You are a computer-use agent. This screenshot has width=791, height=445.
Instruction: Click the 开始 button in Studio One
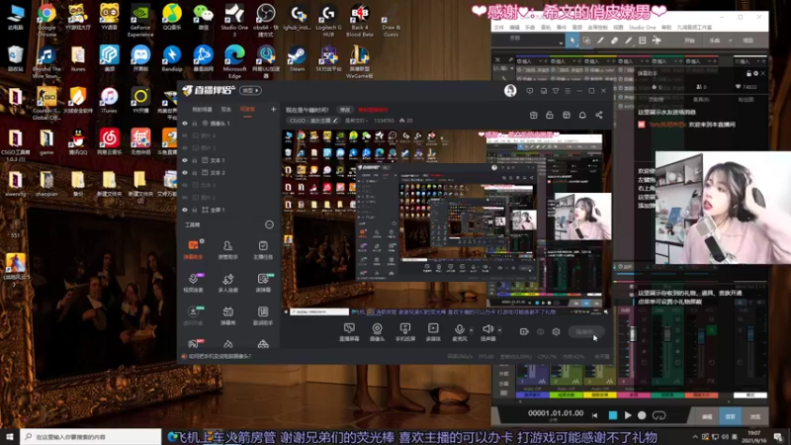click(689, 41)
